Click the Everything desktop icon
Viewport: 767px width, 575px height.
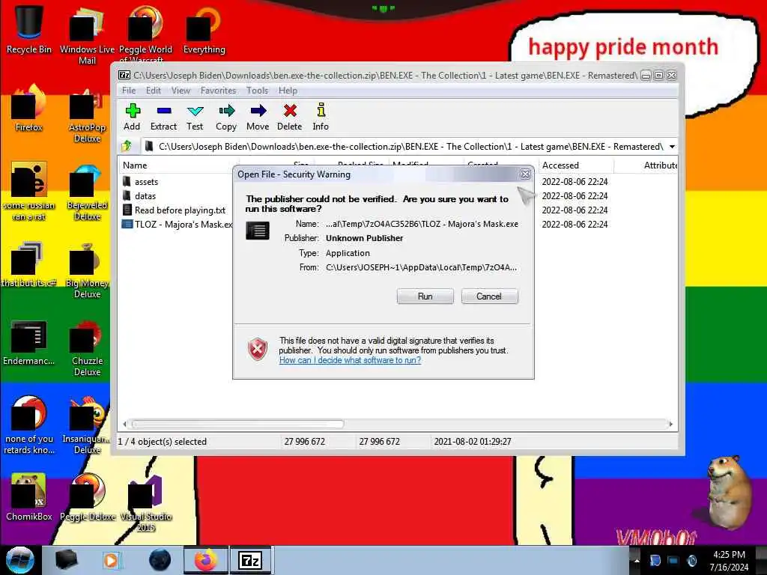coord(204,29)
